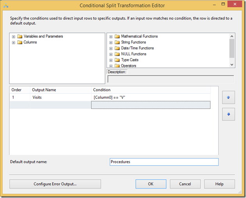Expand the Type Casts node
Image resolution: width=246 pixels, height=198 pixels.
[111, 60]
